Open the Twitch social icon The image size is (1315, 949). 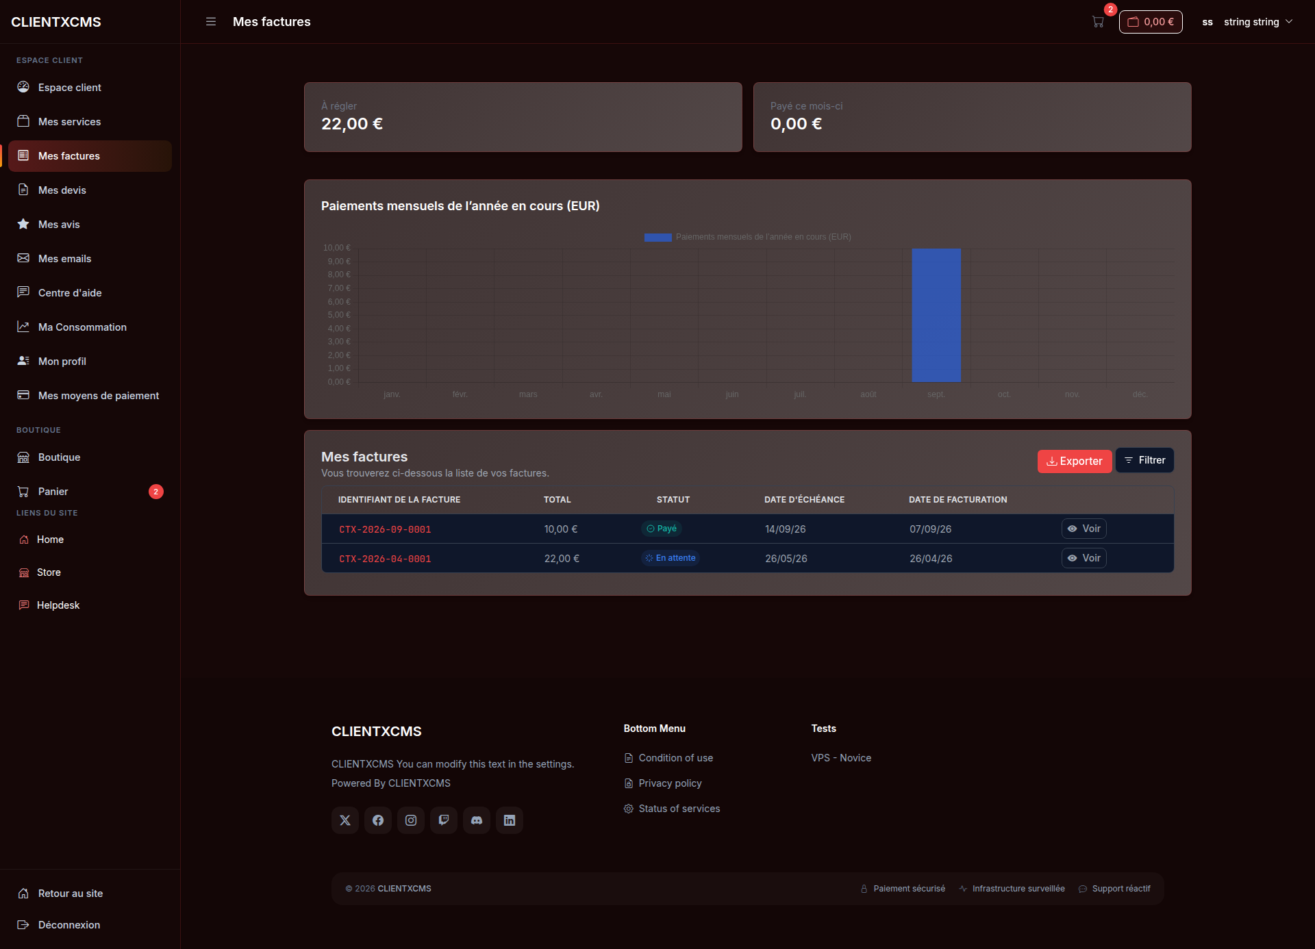(x=444, y=820)
